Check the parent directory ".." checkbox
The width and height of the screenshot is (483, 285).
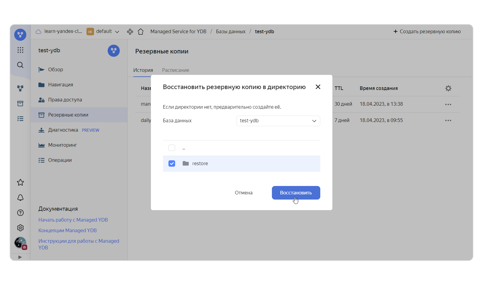172,148
